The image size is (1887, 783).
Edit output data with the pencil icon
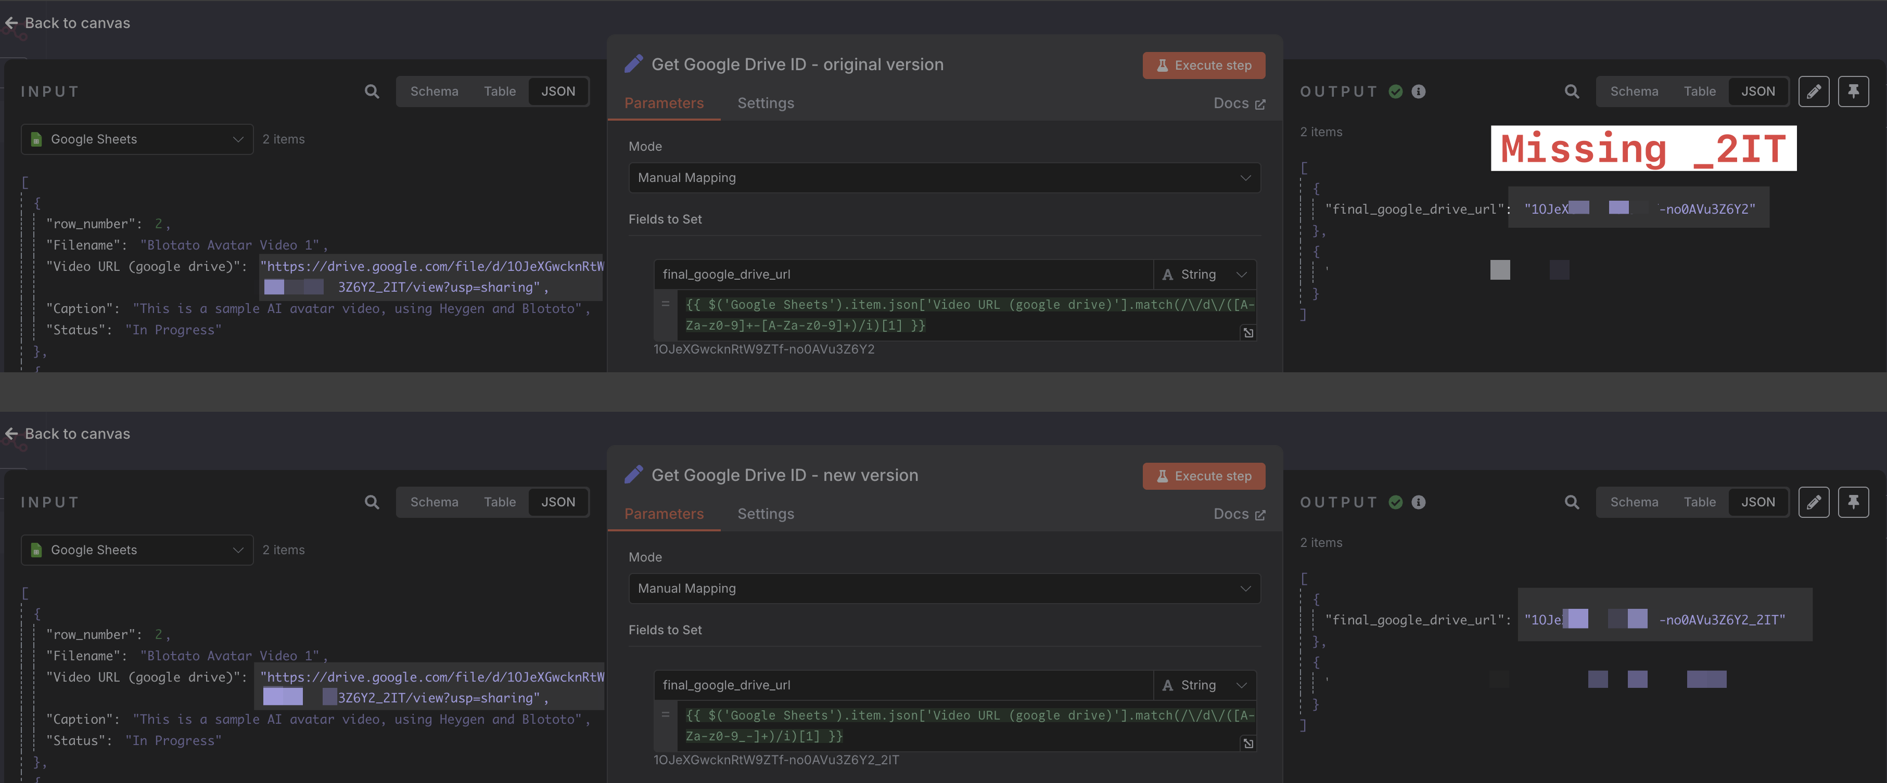tap(1815, 92)
